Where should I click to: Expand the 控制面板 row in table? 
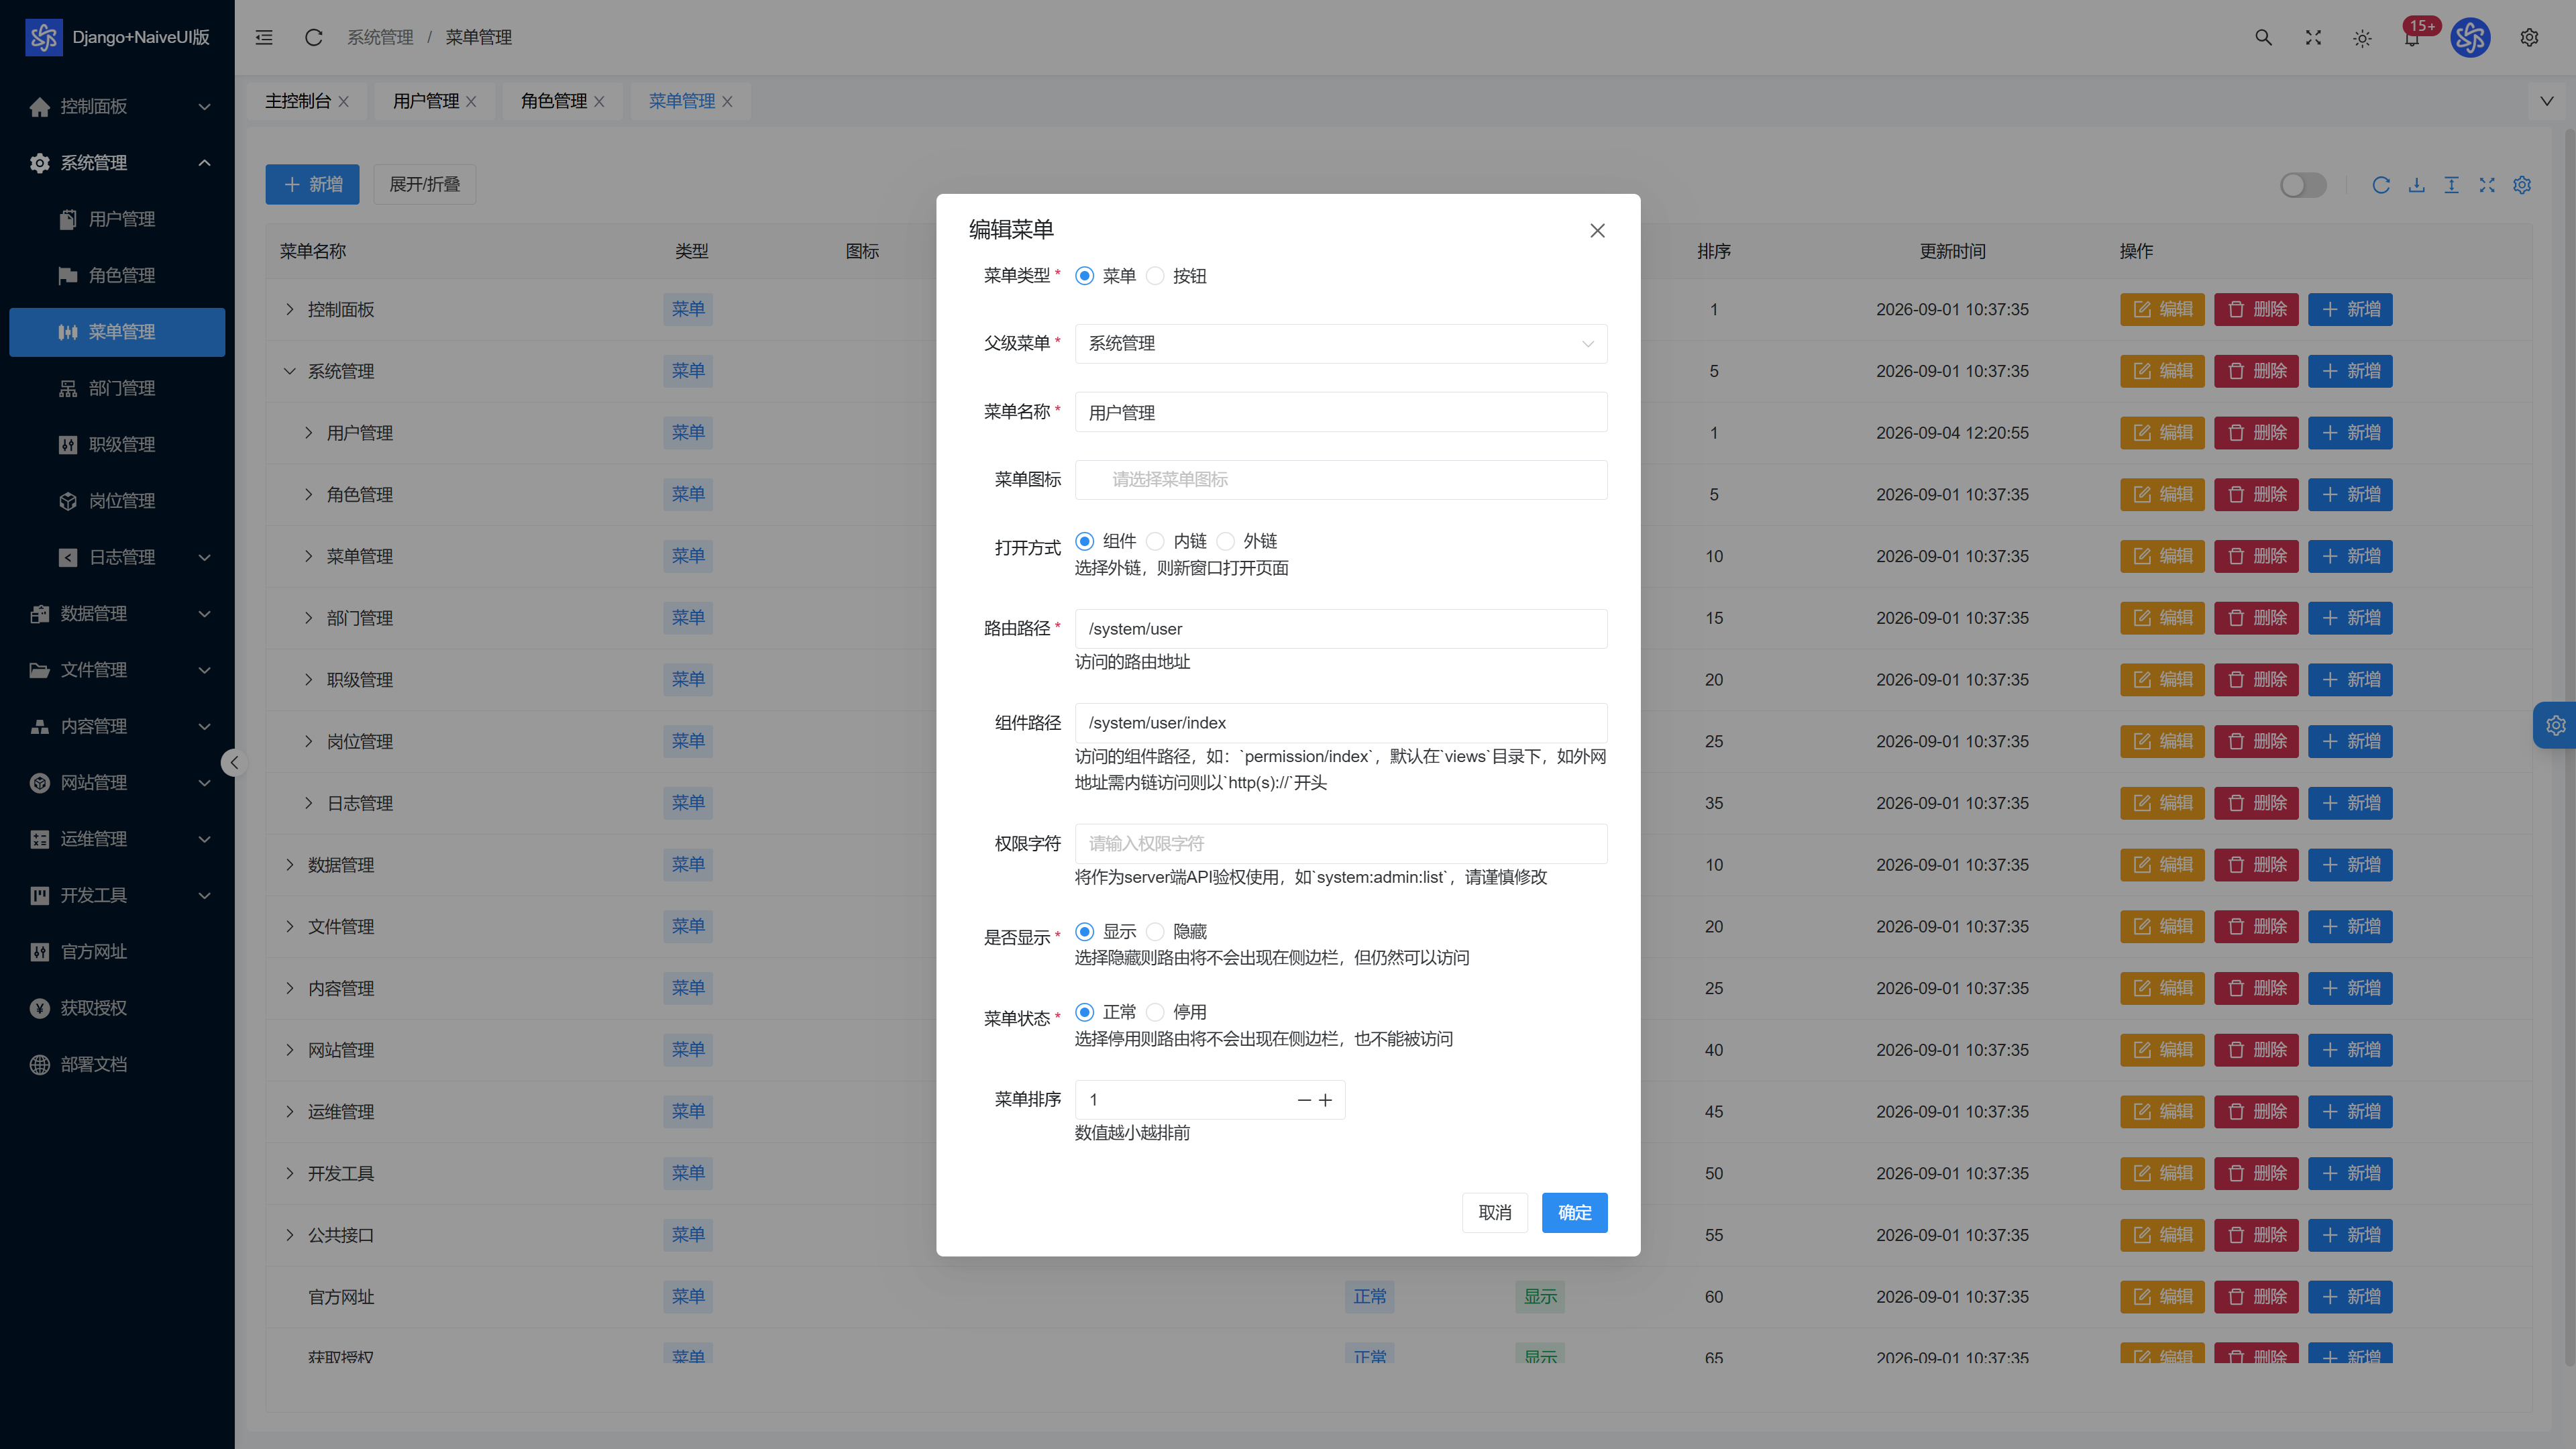(x=290, y=309)
